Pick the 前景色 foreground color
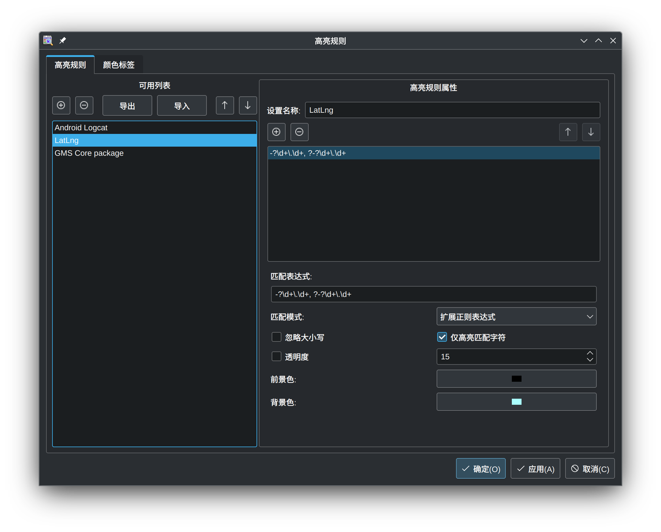 [x=517, y=379]
